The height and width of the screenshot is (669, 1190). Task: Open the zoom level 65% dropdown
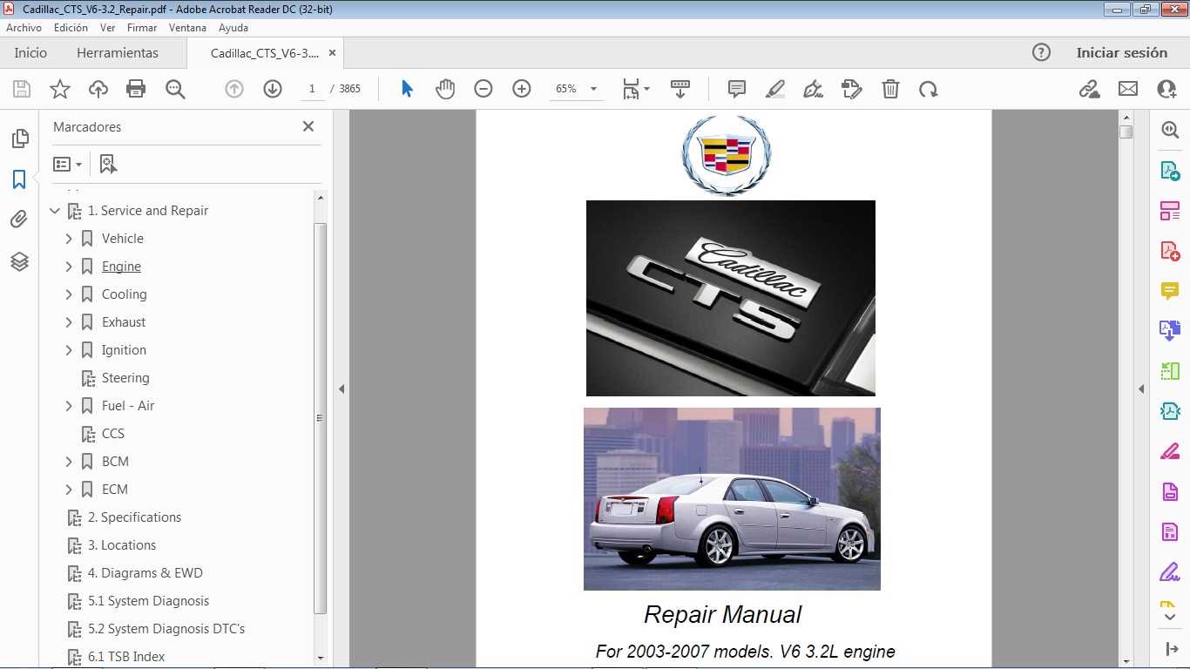coord(576,89)
